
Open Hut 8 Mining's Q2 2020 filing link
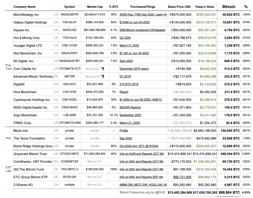[125, 38]
